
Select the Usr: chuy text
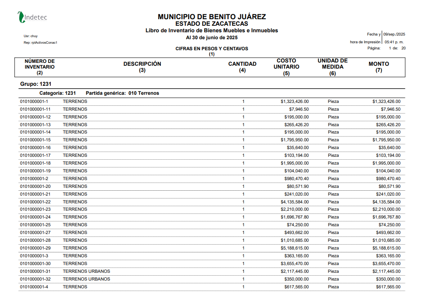pyautogui.click(x=31, y=36)
